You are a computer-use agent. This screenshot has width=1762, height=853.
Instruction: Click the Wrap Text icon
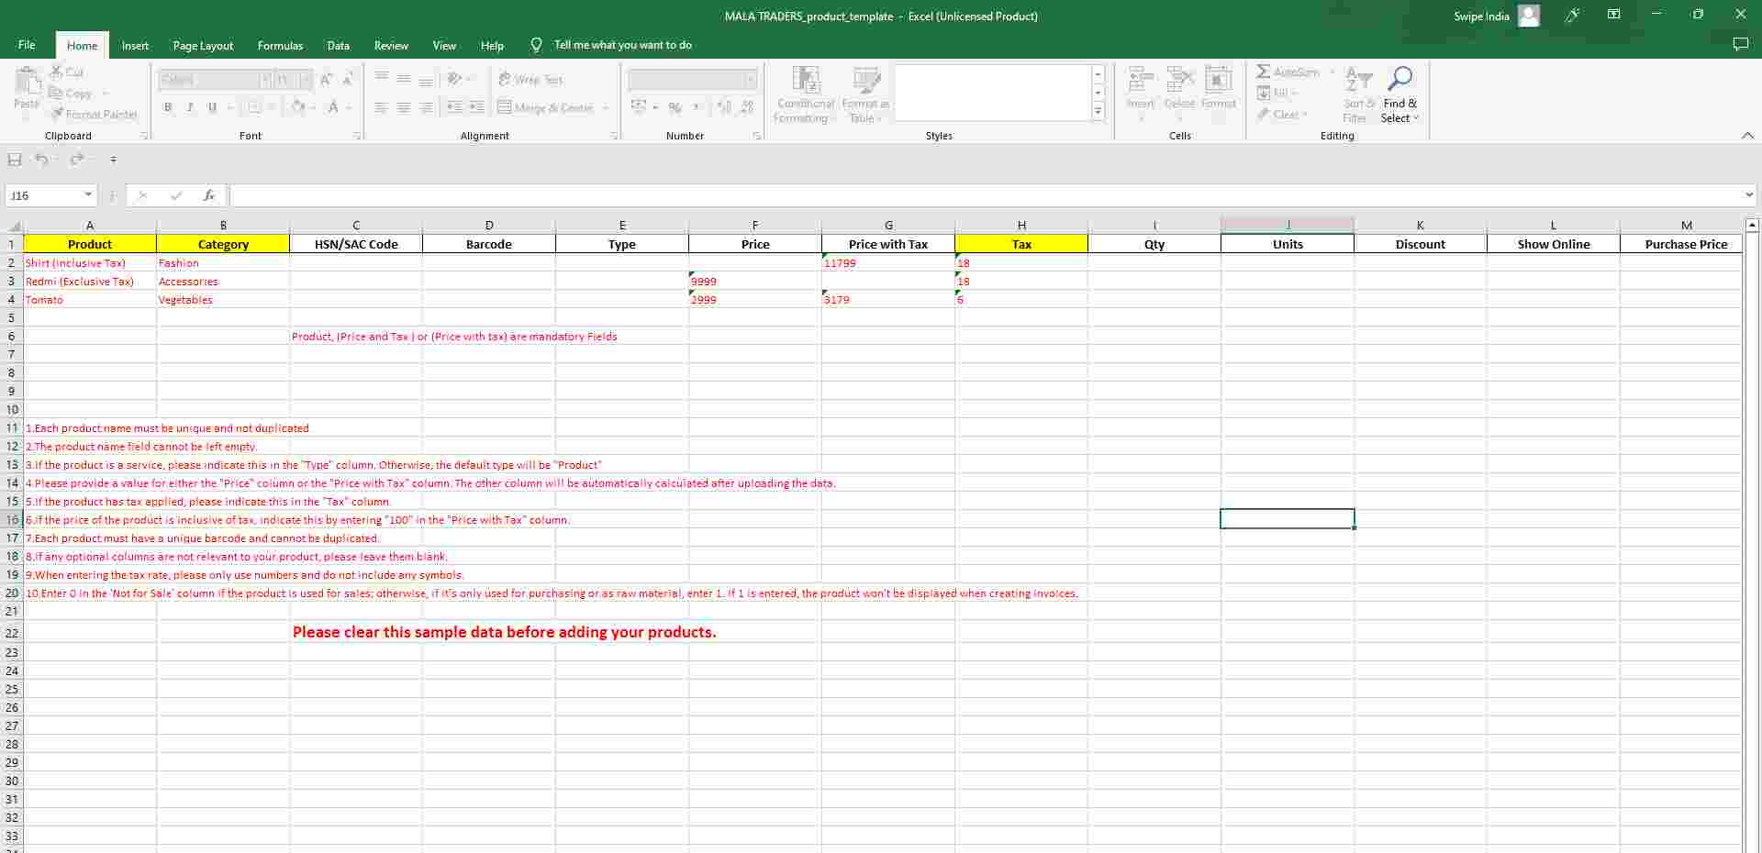pos(505,80)
